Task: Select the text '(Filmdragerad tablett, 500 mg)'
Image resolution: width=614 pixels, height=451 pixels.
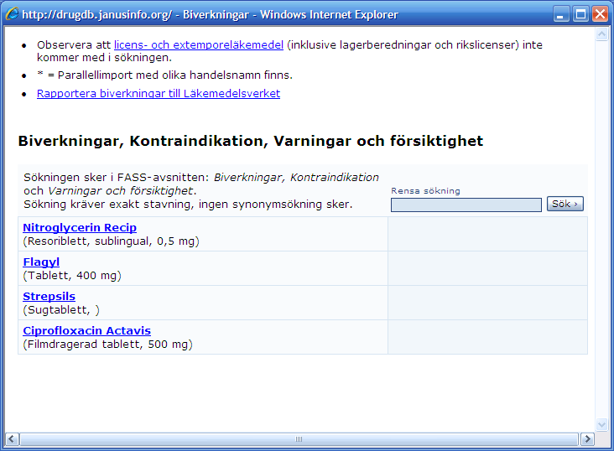Action: pyautogui.click(x=107, y=345)
